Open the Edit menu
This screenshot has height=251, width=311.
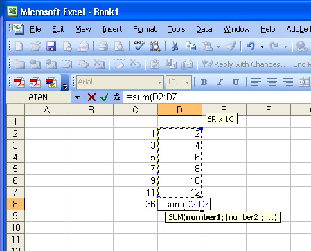click(58, 29)
